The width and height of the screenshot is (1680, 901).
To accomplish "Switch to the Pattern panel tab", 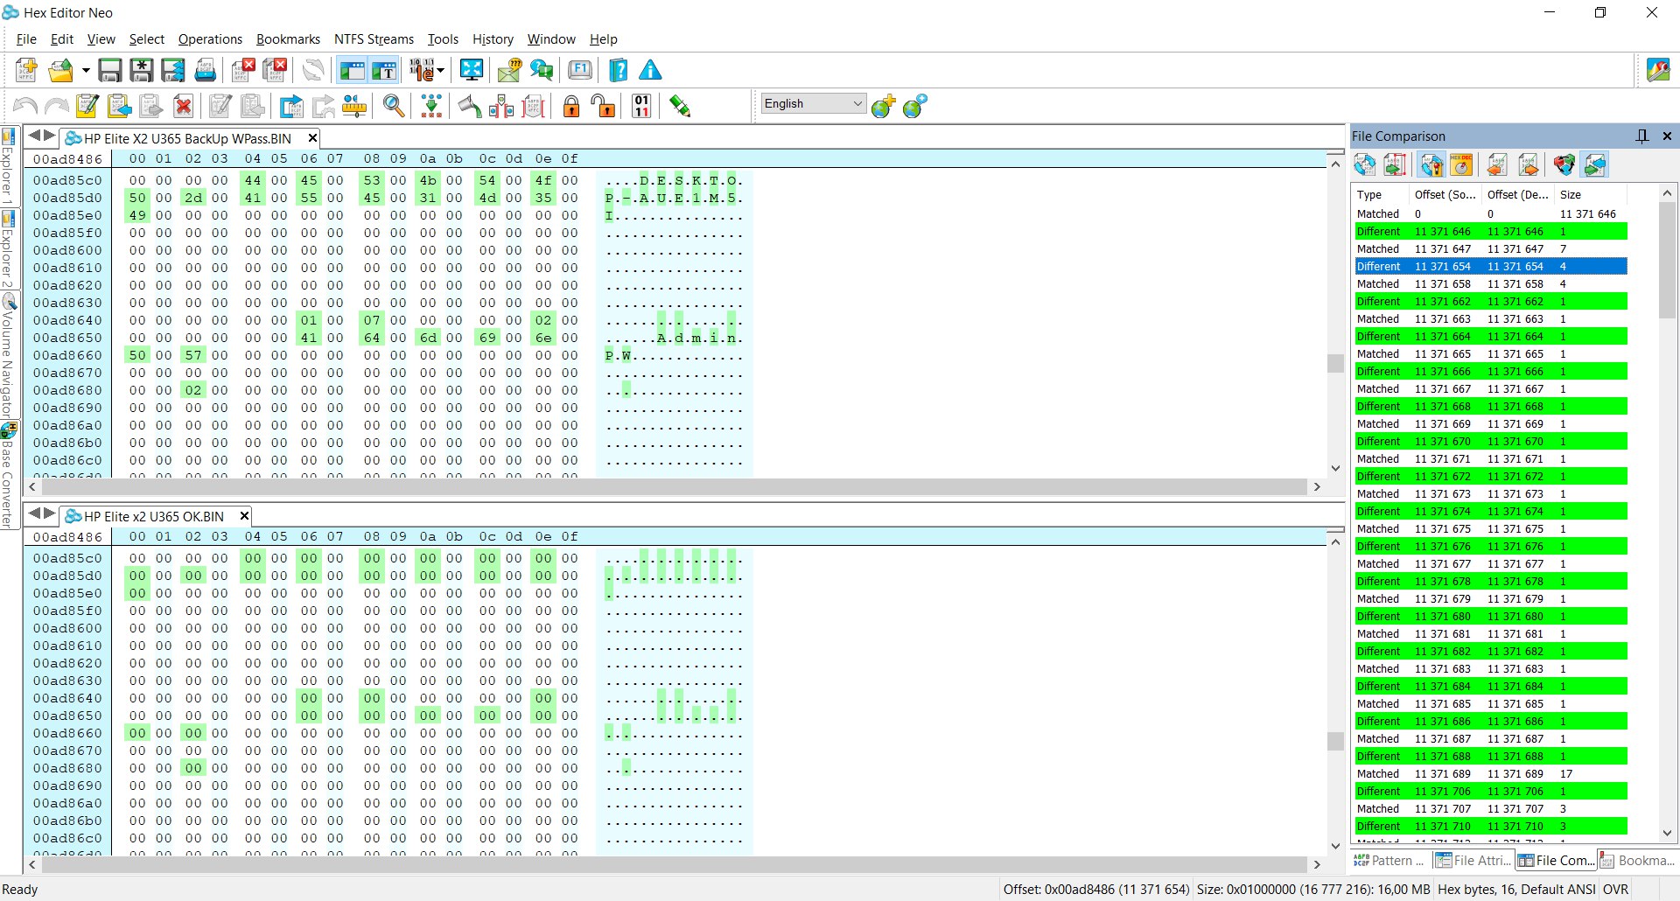I will [x=1389, y=860].
